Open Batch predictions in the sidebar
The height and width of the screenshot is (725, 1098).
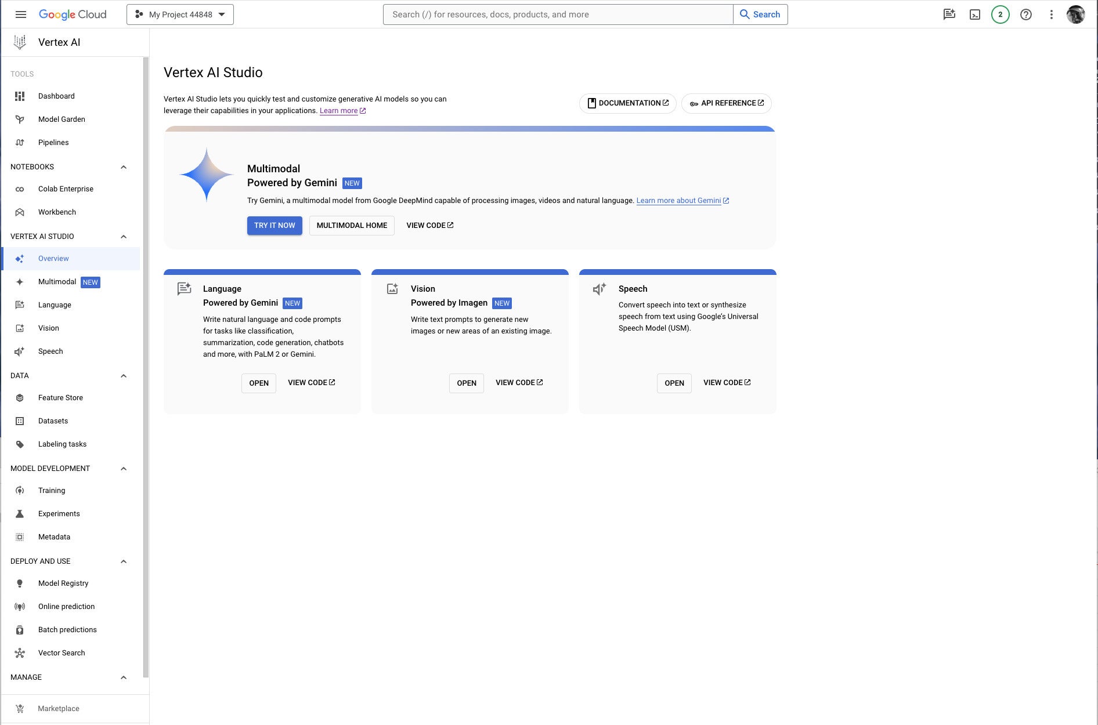click(71, 630)
